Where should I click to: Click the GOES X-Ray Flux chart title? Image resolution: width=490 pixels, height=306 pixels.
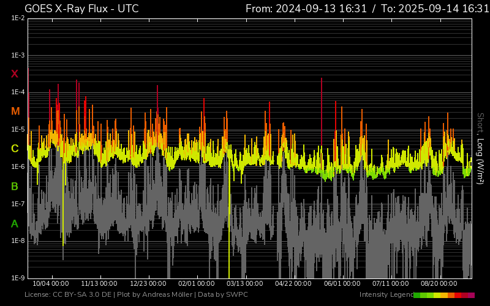tap(81, 9)
